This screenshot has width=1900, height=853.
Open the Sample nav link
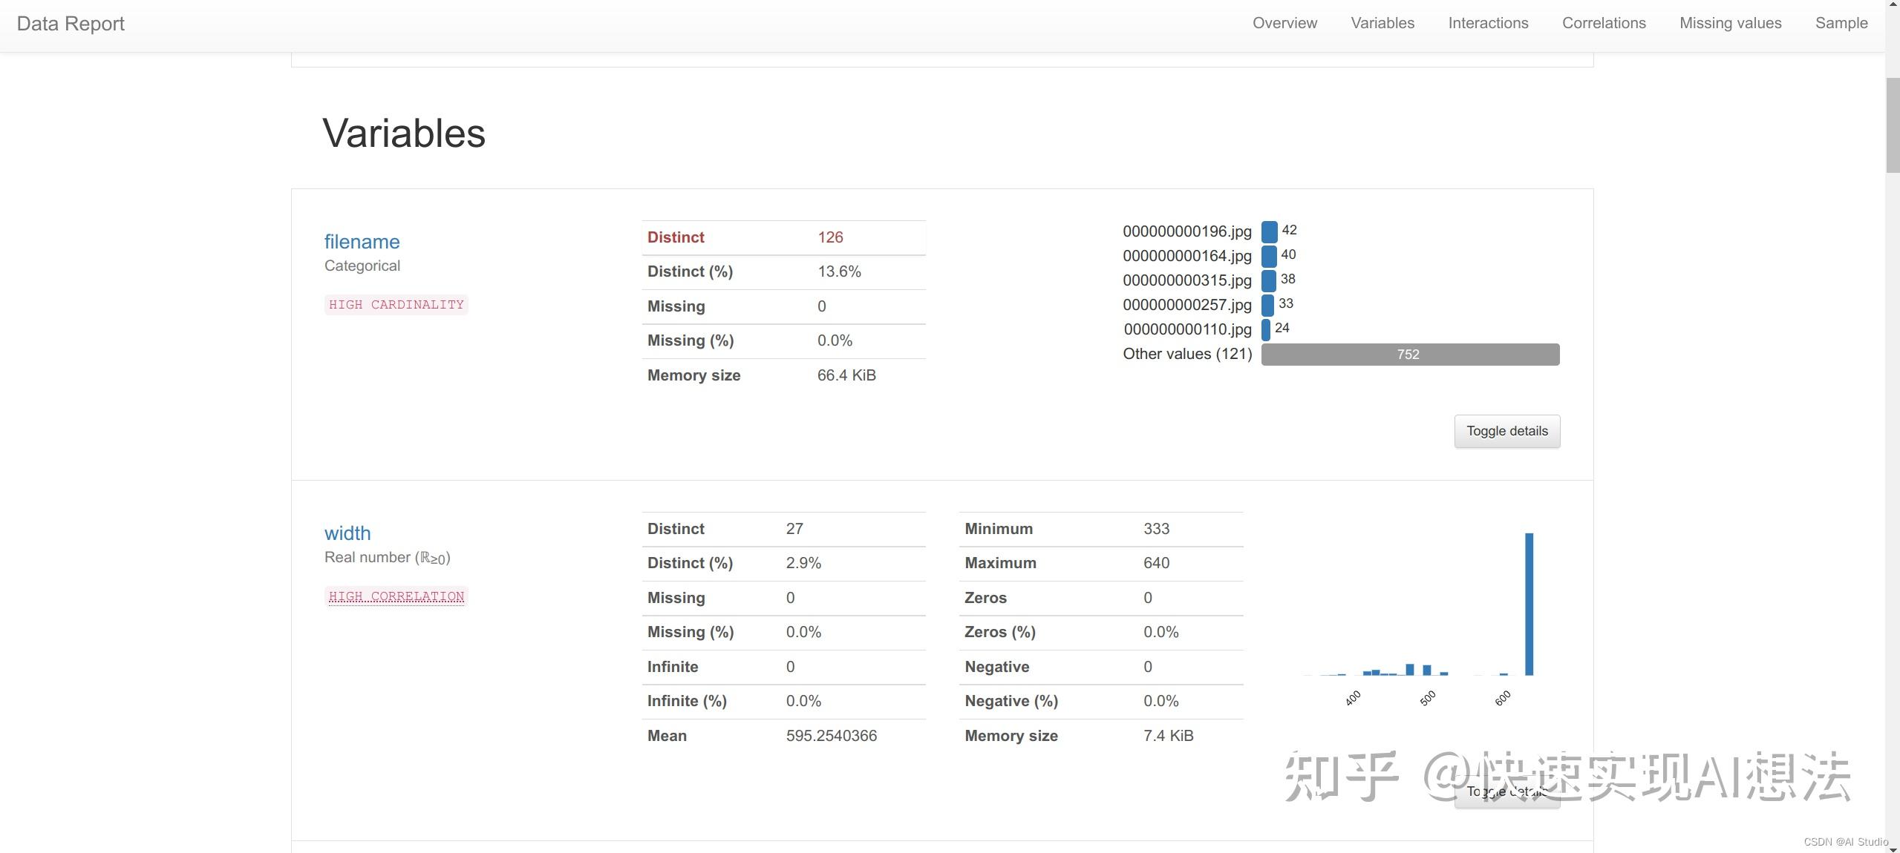coord(1841,23)
